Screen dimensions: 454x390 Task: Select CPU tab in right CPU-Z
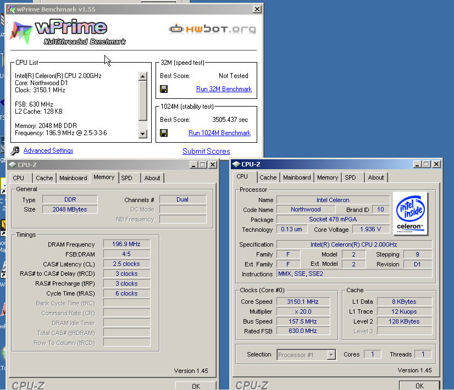pyautogui.click(x=242, y=176)
